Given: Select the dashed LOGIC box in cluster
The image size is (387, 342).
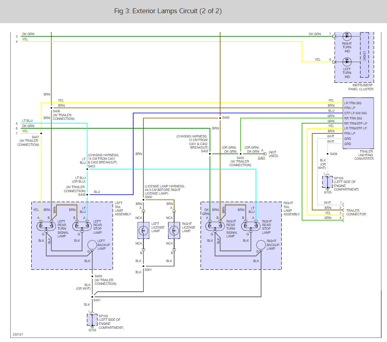Looking at the screenshot, I should click(x=364, y=55).
